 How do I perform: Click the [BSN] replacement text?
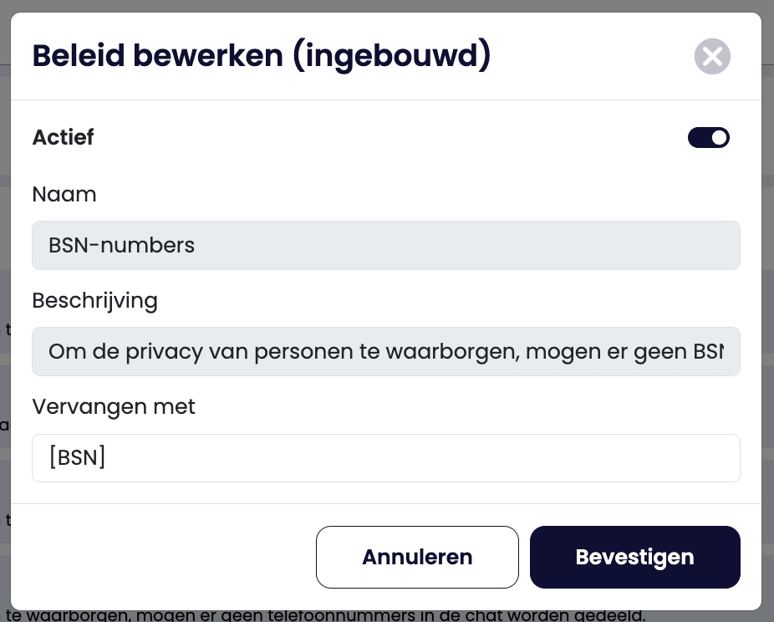pyautogui.click(x=78, y=458)
